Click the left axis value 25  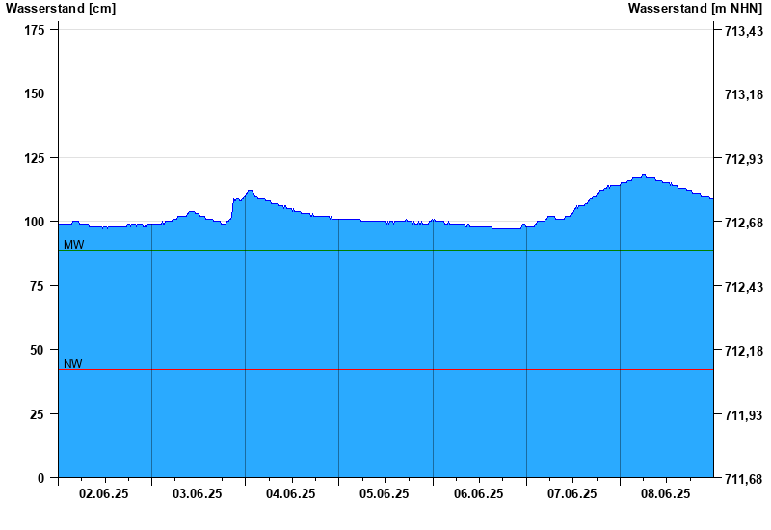tap(38, 414)
